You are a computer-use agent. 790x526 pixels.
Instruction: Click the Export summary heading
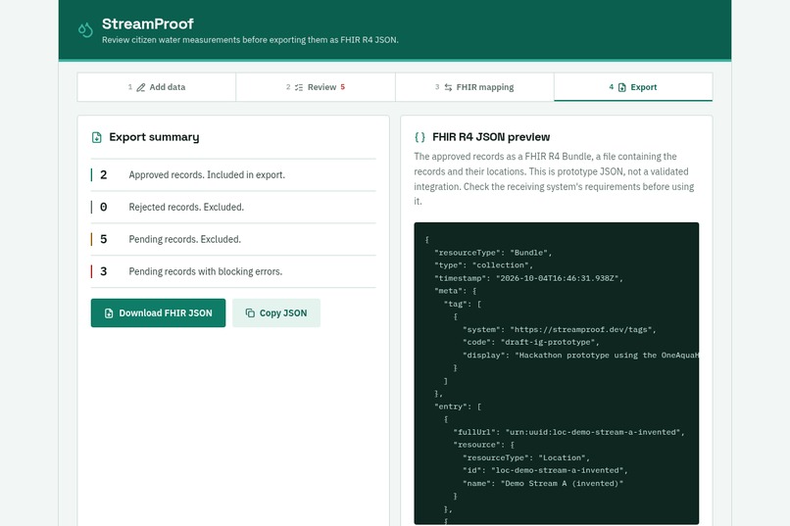[x=154, y=137]
